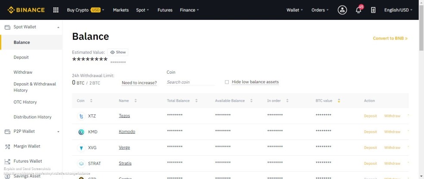Open the English/USD language selector
Viewport: 424px width, 179px height.
(x=398, y=10)
